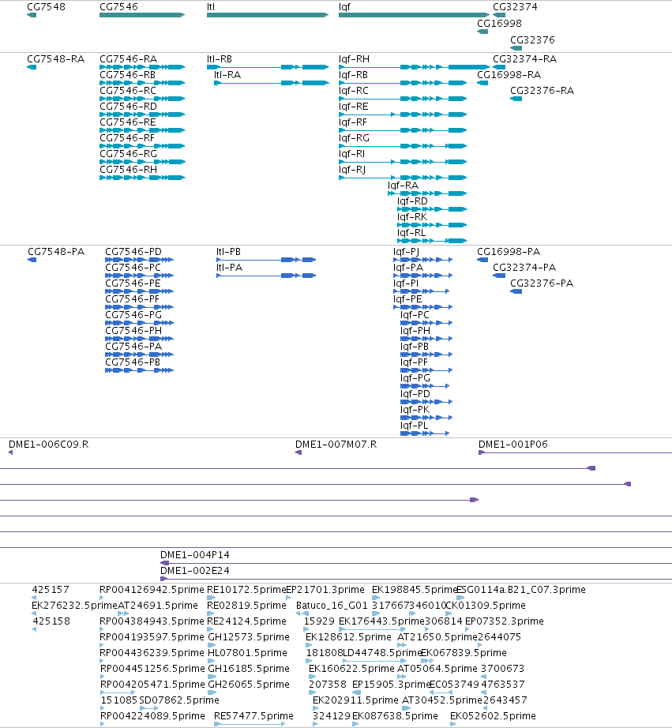Open the CG7546-PB protein label
The width and height of the screenshot is (672, 728).
133,362
